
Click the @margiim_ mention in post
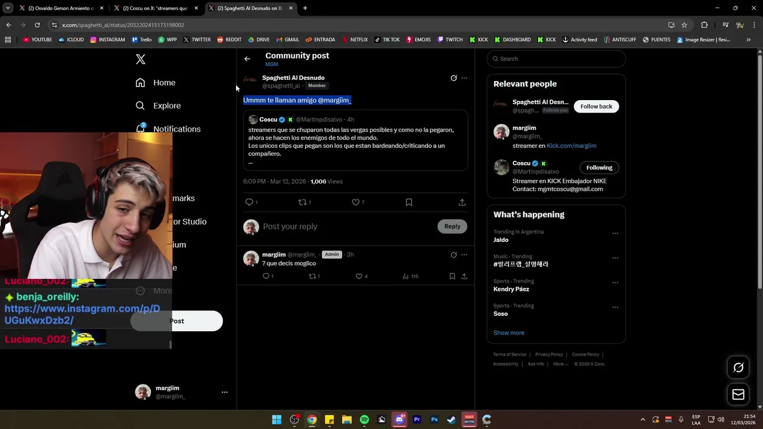coord(334,100)
